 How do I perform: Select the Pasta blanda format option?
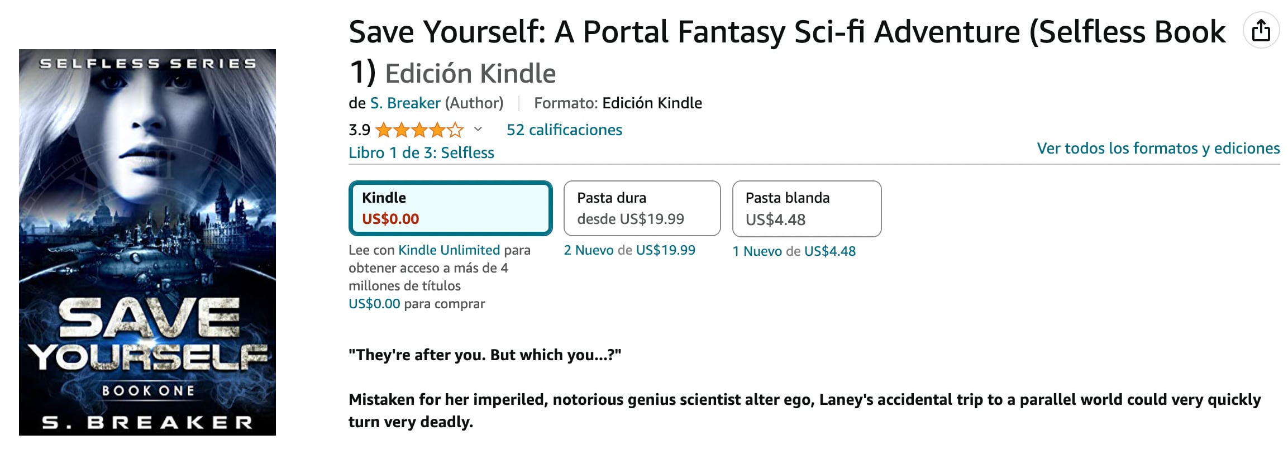(x=807, y=208)
